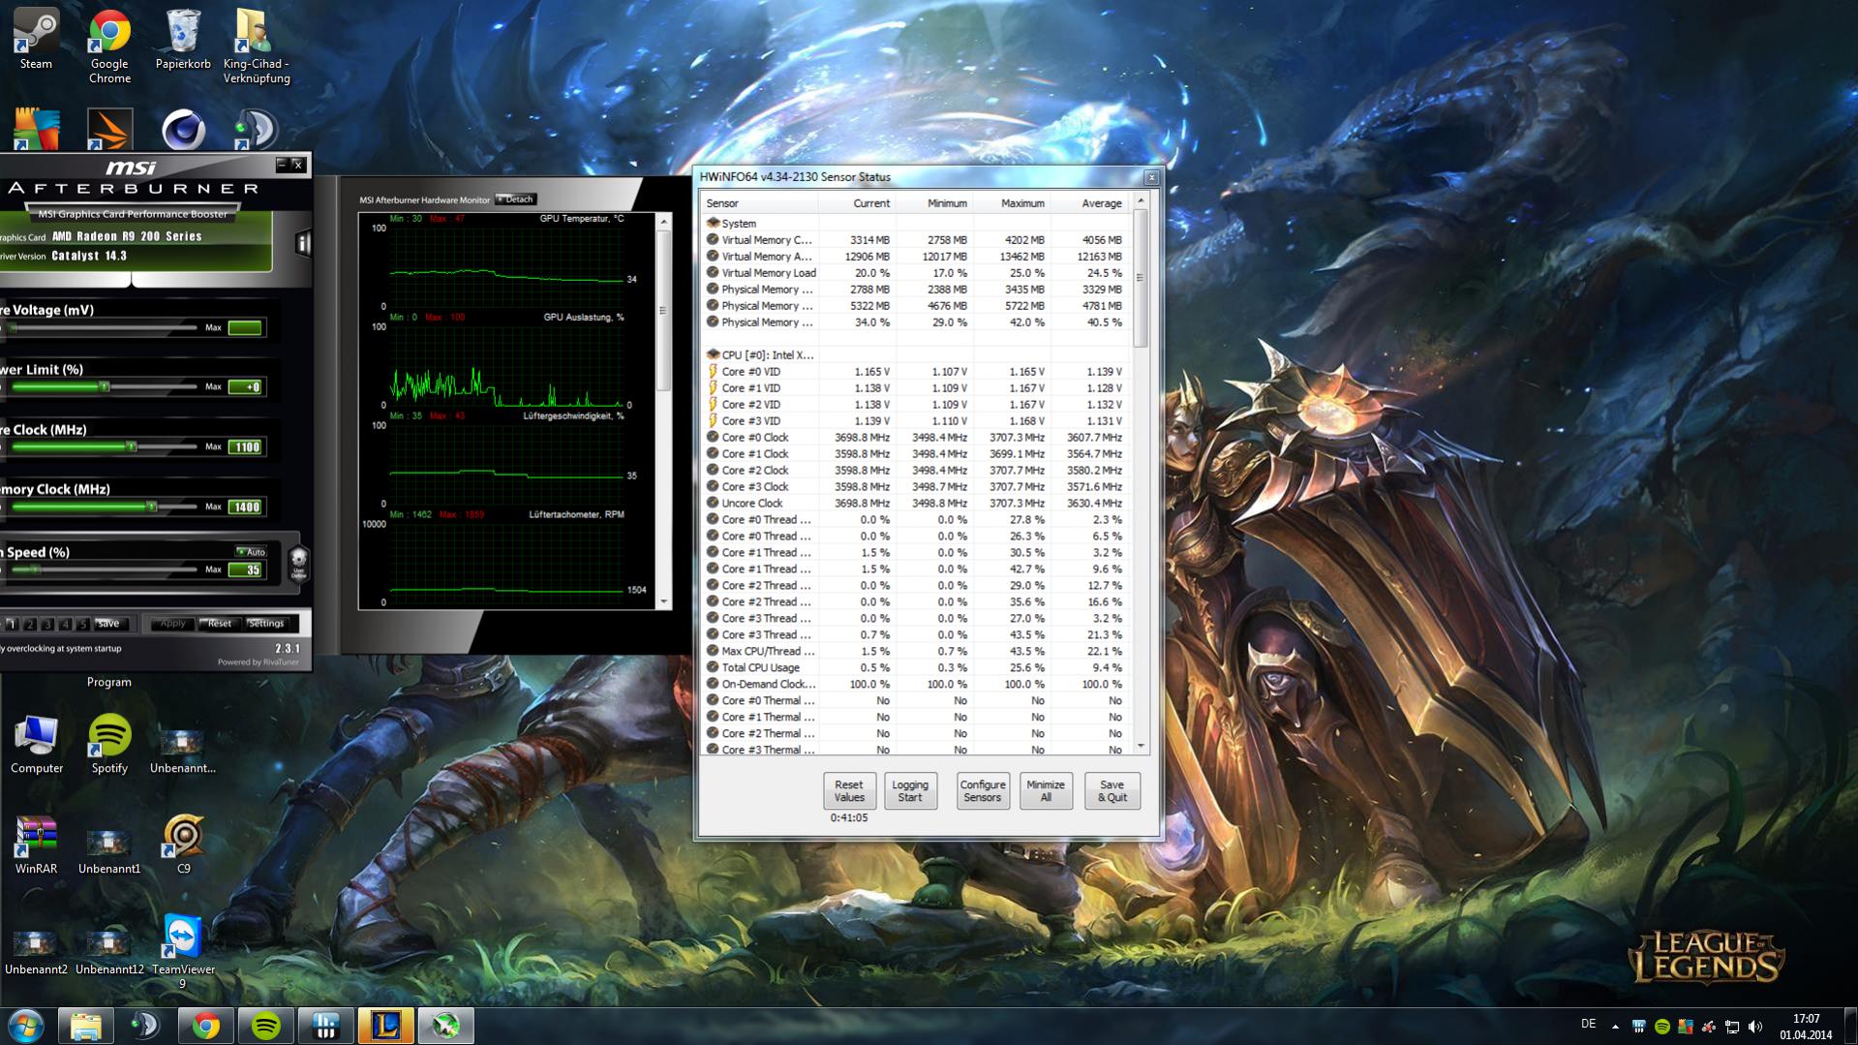
Task: Click the Afterburner profile Save button
Action: point(109,624)
